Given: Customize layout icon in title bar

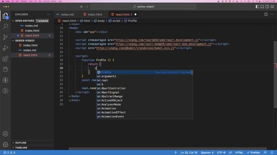Looking at the screenshot, I should click(x=272, y=7).
